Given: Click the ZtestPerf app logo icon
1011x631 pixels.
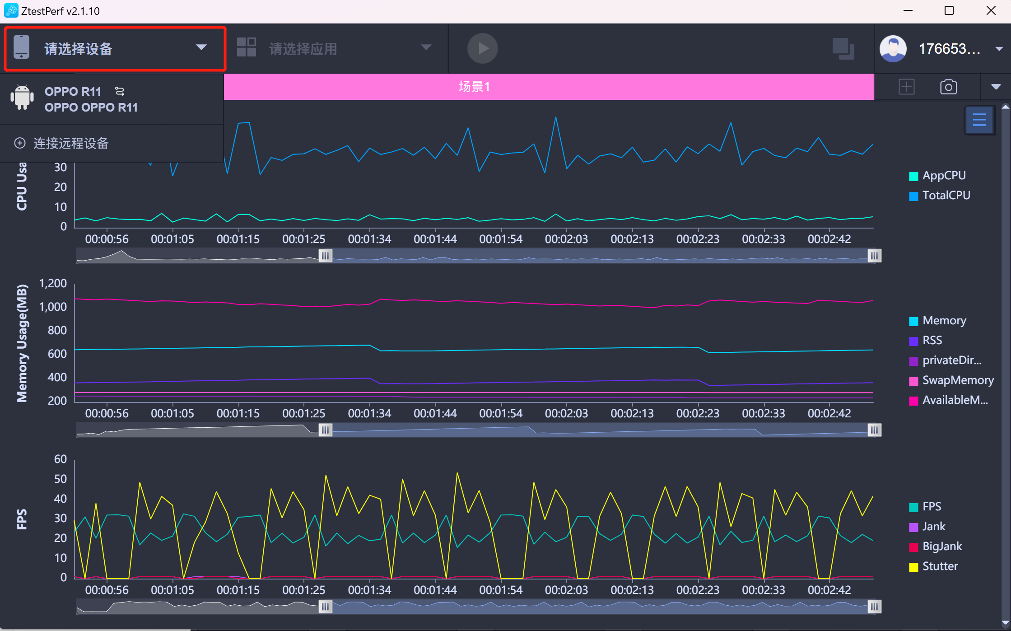Looking at the screenshot, I should 11,10.
